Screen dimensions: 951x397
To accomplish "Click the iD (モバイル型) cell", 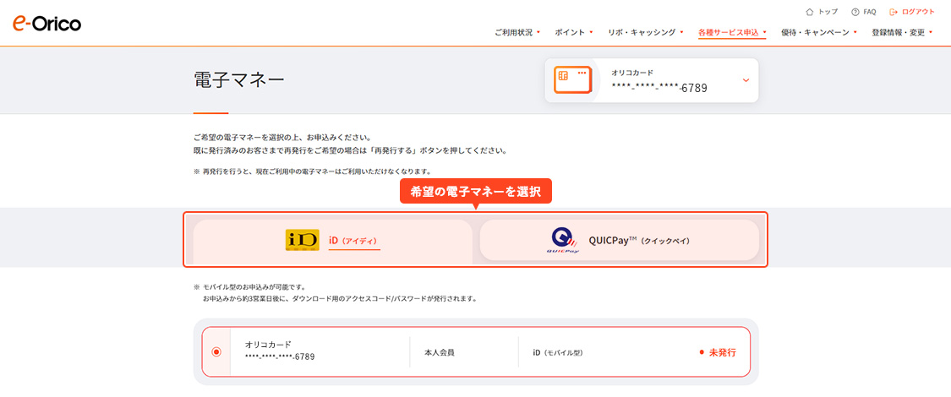I will [558, 352].
